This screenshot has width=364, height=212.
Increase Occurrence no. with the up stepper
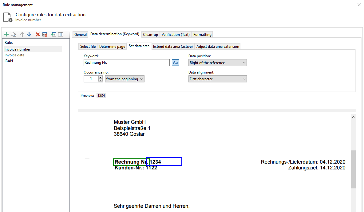(x=100, y=77)
